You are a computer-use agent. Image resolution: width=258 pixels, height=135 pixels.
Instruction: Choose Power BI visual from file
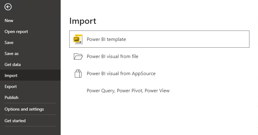point(112,57)
